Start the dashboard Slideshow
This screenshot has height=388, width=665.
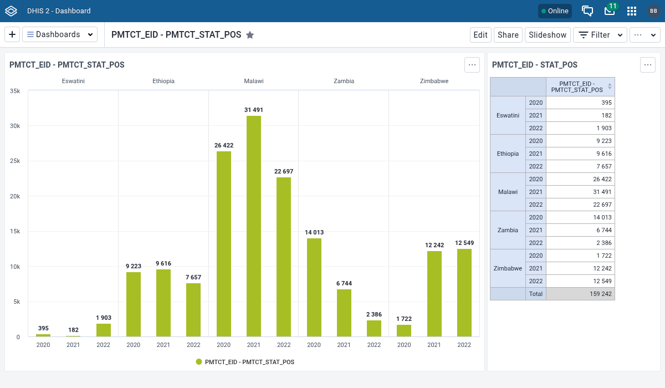[548, 35]
